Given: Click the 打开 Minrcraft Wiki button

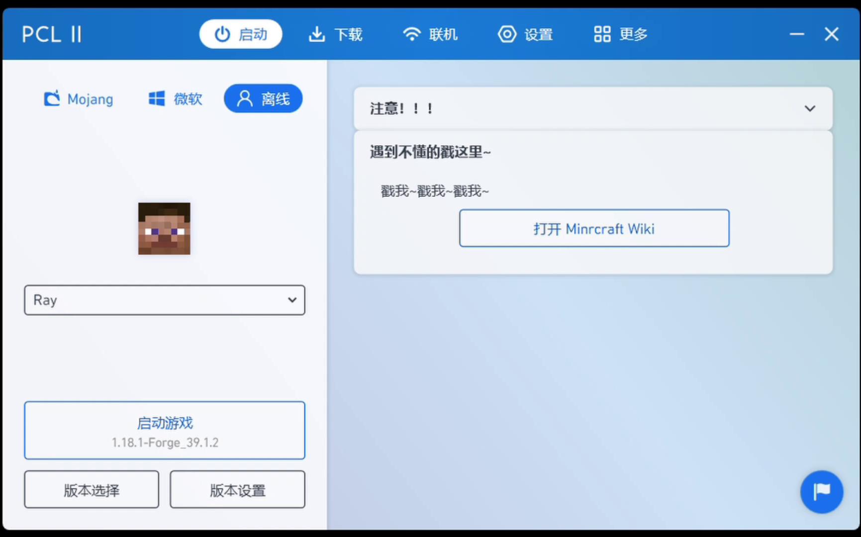Looking at the screenshot, I should (594, 228).
